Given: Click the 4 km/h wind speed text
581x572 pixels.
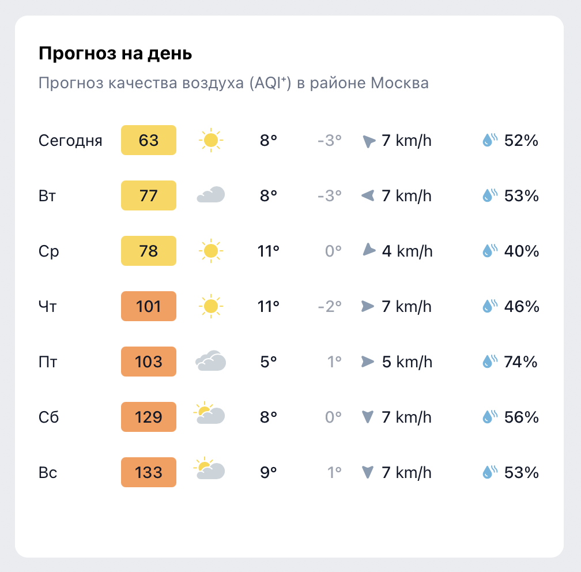Looking at the screenshot, I should point(406,251).
